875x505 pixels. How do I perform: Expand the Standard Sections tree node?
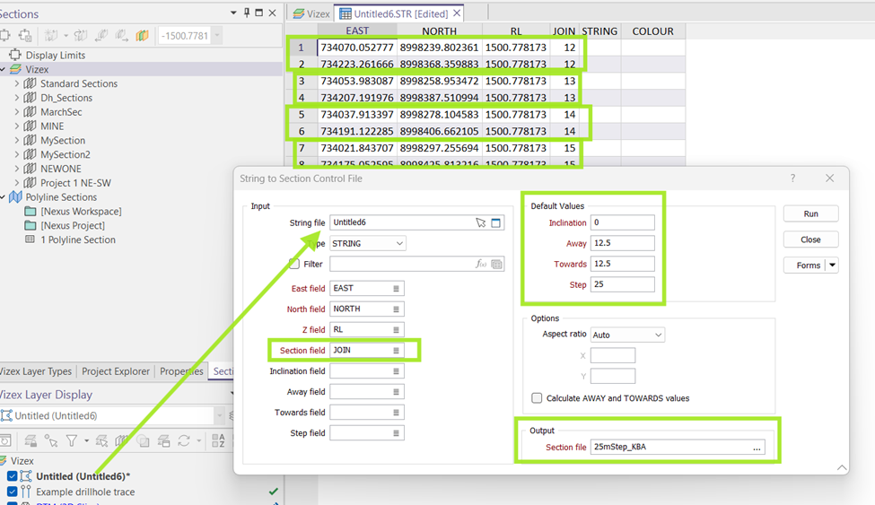[17, 83]
